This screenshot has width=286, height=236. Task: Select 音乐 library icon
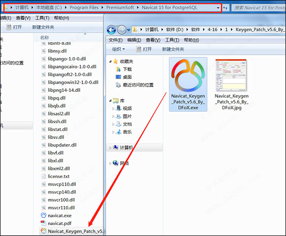119,132
